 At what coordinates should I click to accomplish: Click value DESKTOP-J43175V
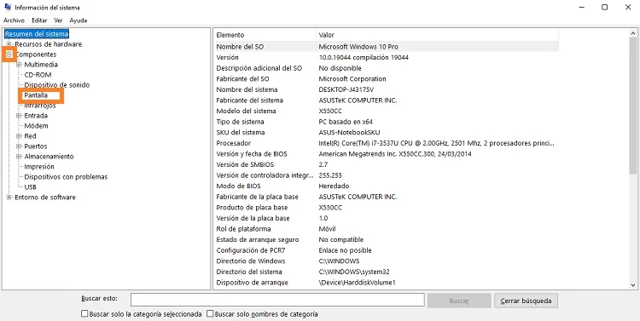tap(346, 89)
